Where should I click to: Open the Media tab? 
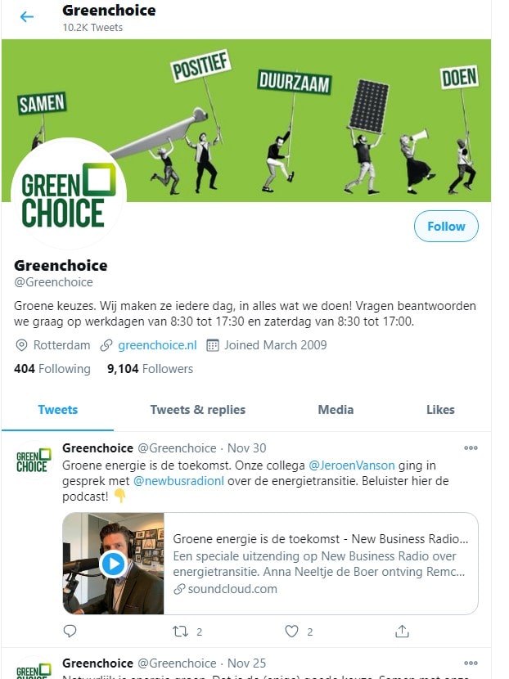(336, 410)
